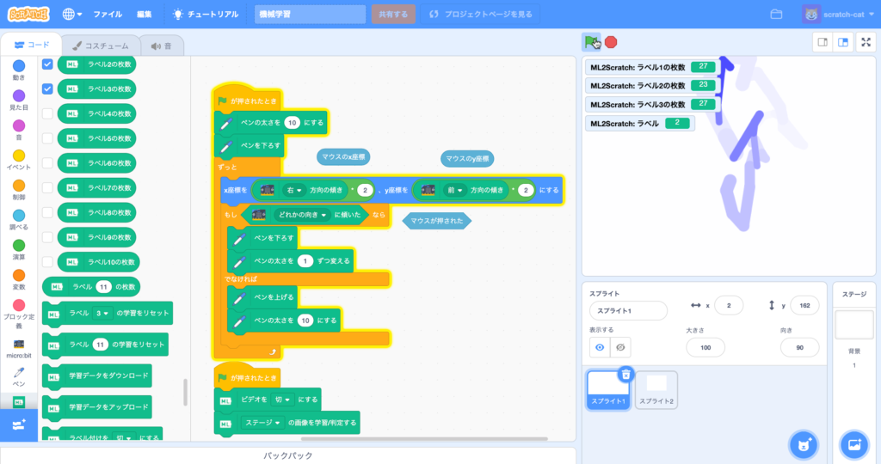Viewport: 881px width, 464px height.
Task: Switch to the コスチューム tab
Action: point(101,46)
